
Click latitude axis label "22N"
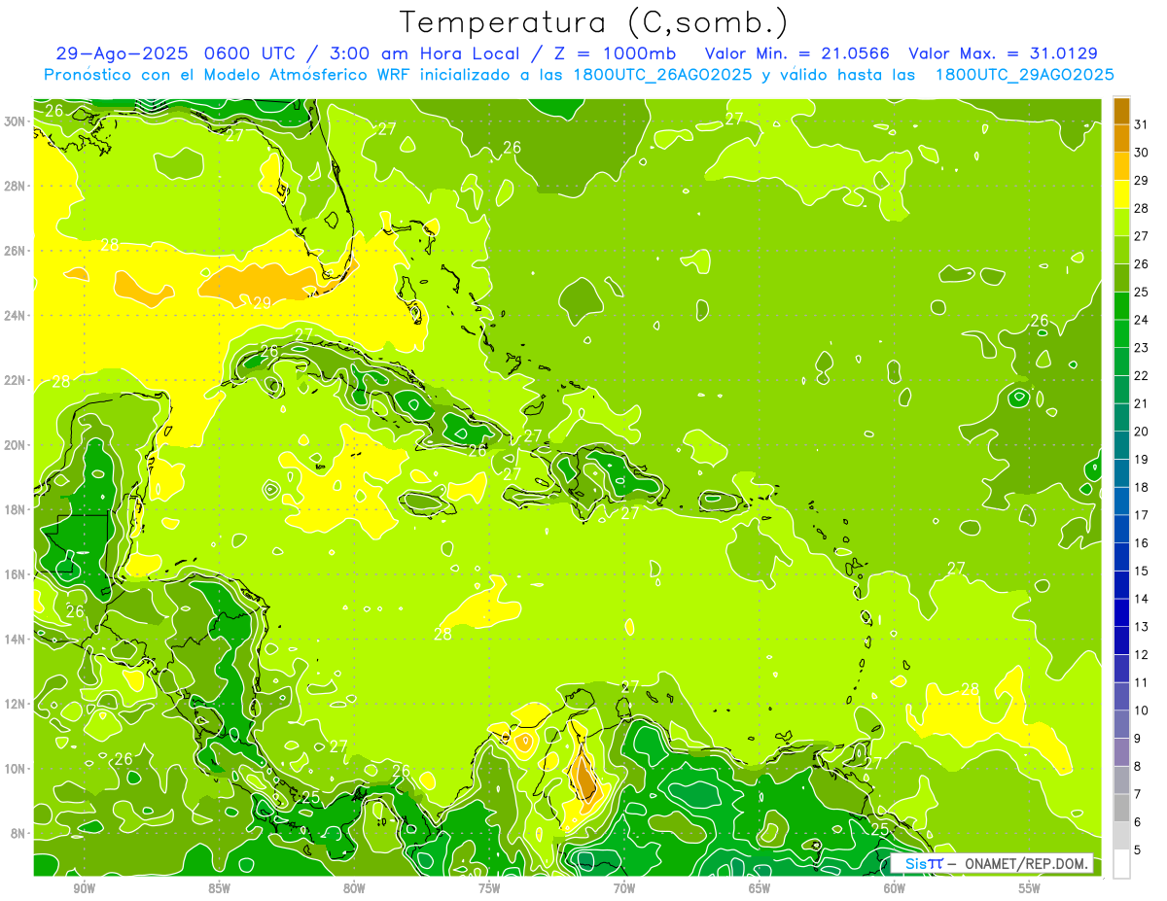coord(17,380)
